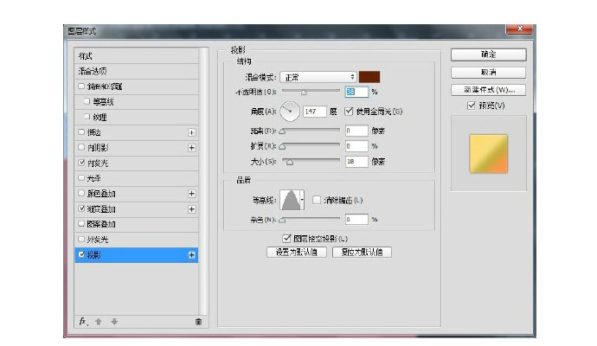The width and height of the screenshot is (597, 346).
Task: Enable the 斜面和浮雕 checkbox
Action: [x=81, y=86]
